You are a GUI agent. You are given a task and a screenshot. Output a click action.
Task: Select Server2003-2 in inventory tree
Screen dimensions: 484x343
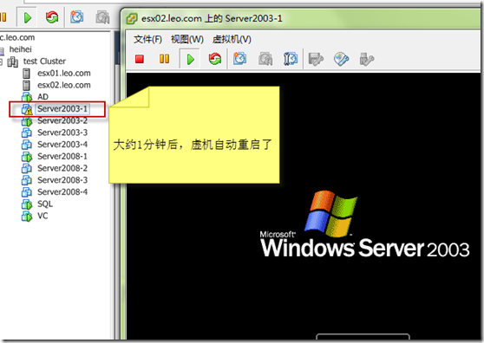coord(62,120)
